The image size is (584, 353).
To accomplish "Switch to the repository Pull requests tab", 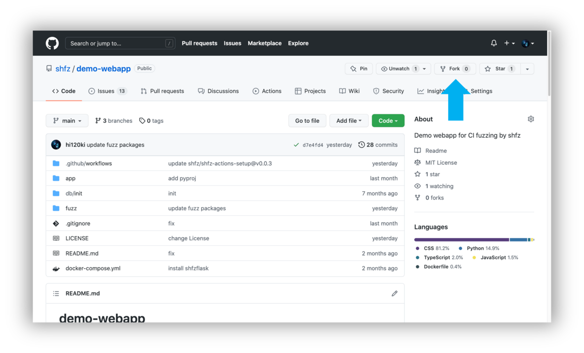I will pyautogui.click(x=162, y=91).
